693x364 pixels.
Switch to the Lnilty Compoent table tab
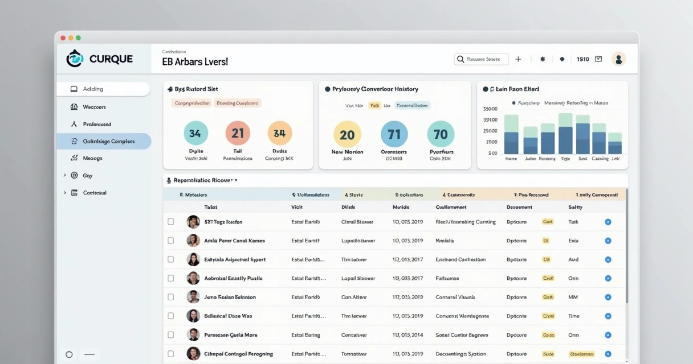point(597,195)
